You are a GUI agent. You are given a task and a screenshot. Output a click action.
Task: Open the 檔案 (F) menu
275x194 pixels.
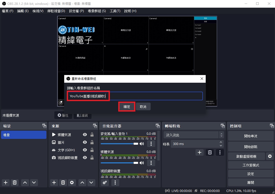click(x=8, y=11)
